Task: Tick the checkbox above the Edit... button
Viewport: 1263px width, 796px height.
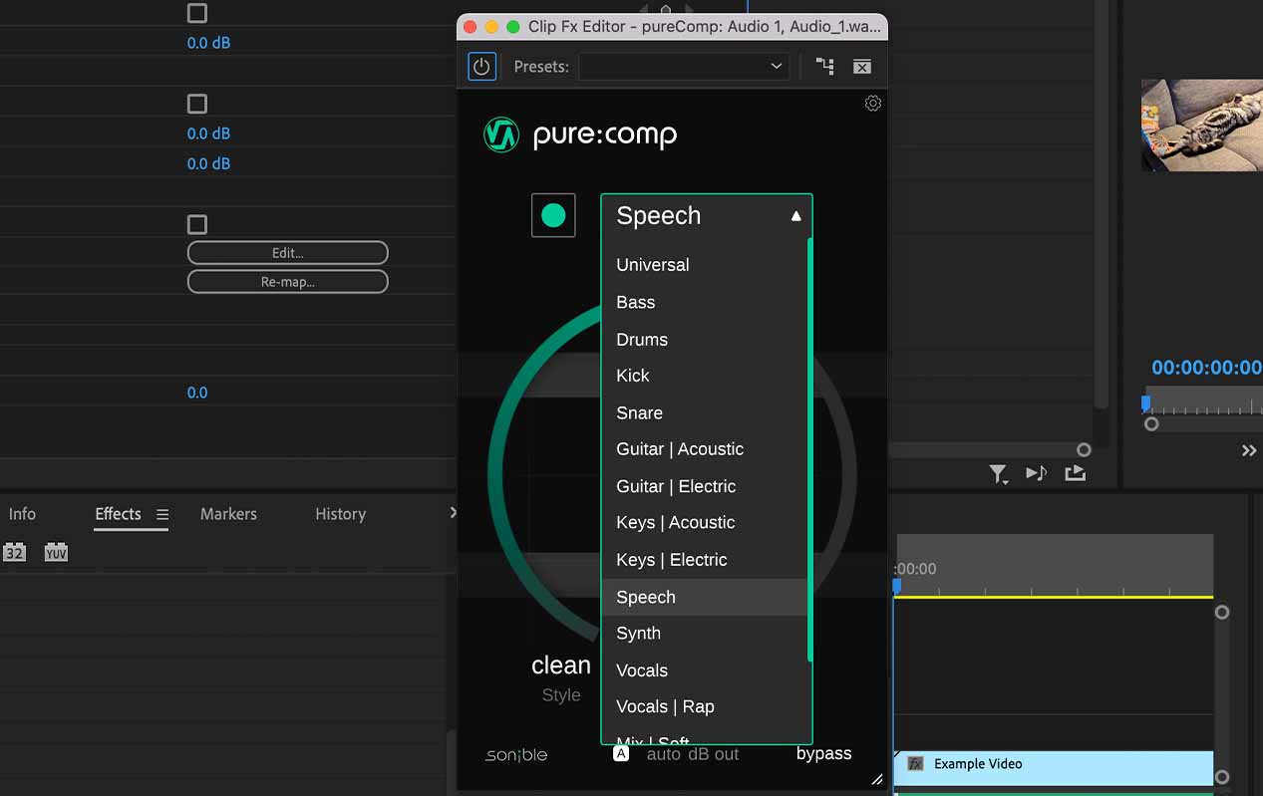Action: [x=197, y=225]
